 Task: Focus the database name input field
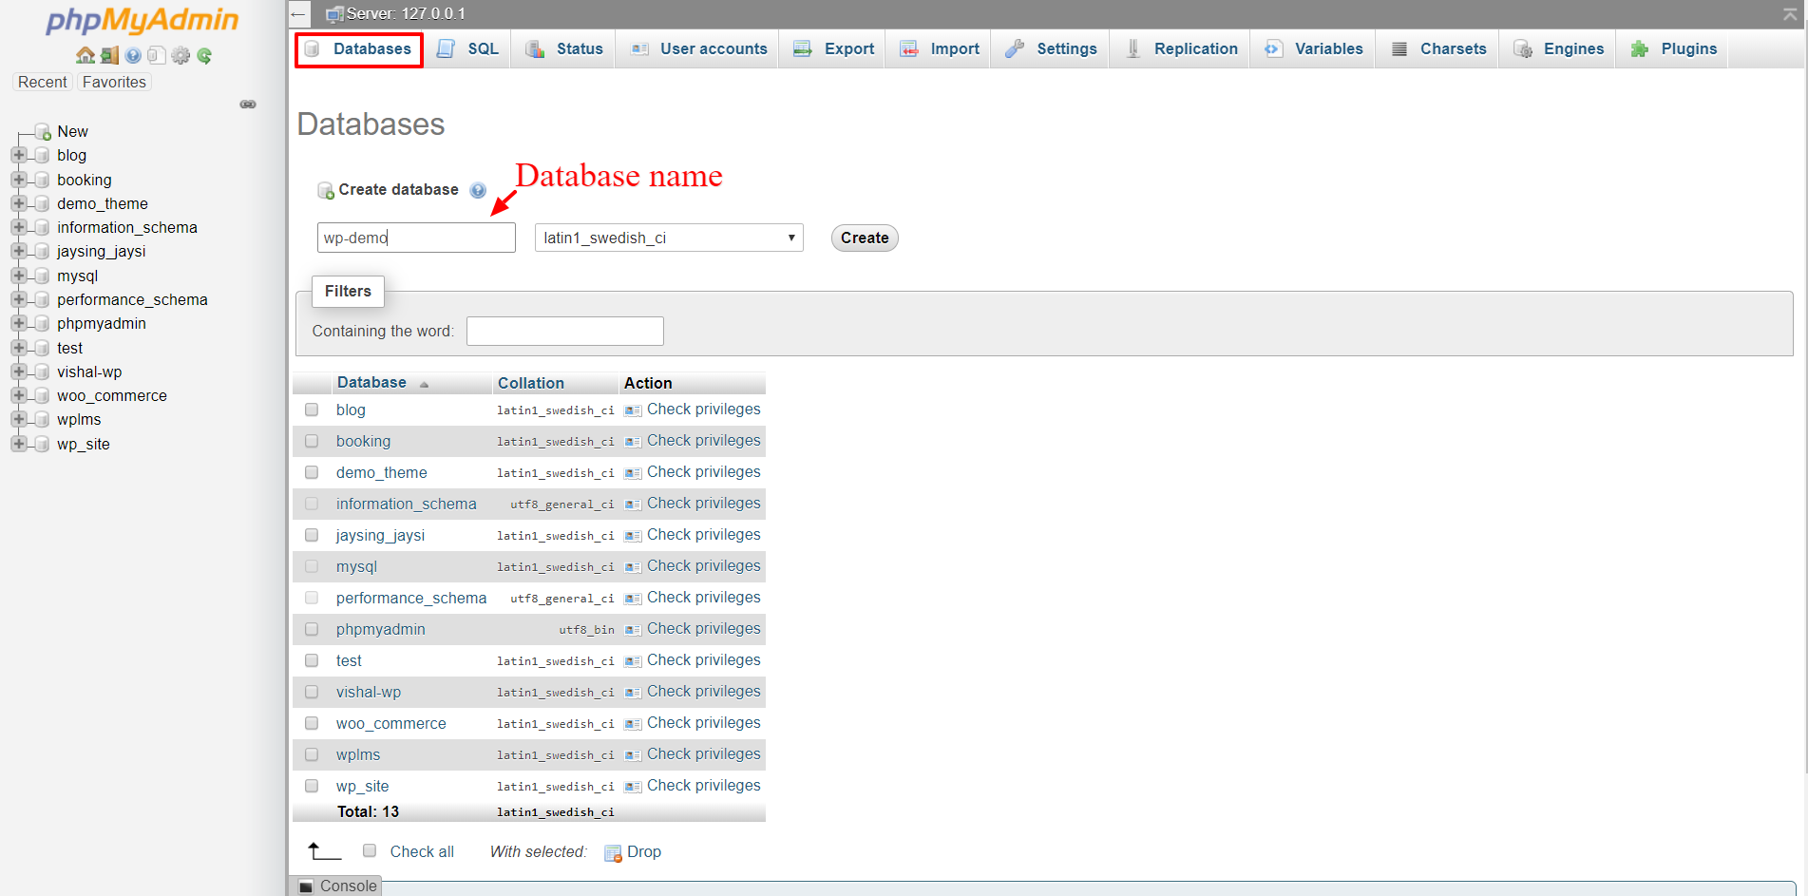(416, 238)
